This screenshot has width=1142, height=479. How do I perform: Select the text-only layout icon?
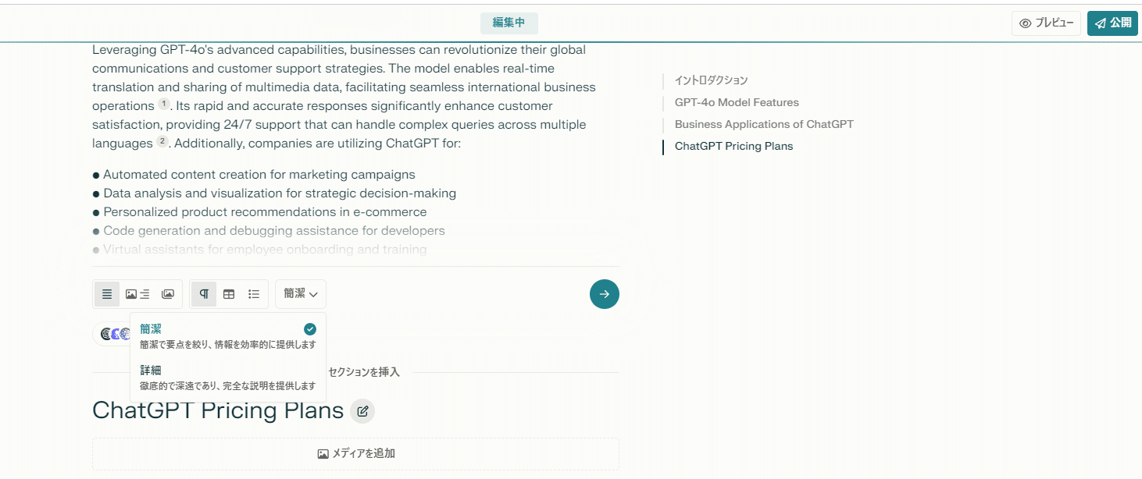click(107, 294)
